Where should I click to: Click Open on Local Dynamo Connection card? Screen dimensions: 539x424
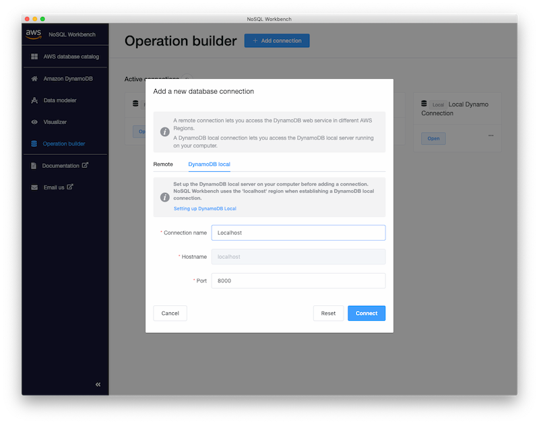pyautogui.click(x=433, y=139)
